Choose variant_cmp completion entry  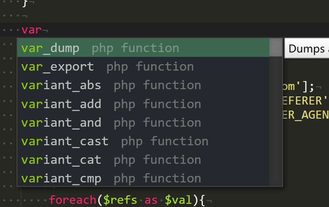click(143, 178)
